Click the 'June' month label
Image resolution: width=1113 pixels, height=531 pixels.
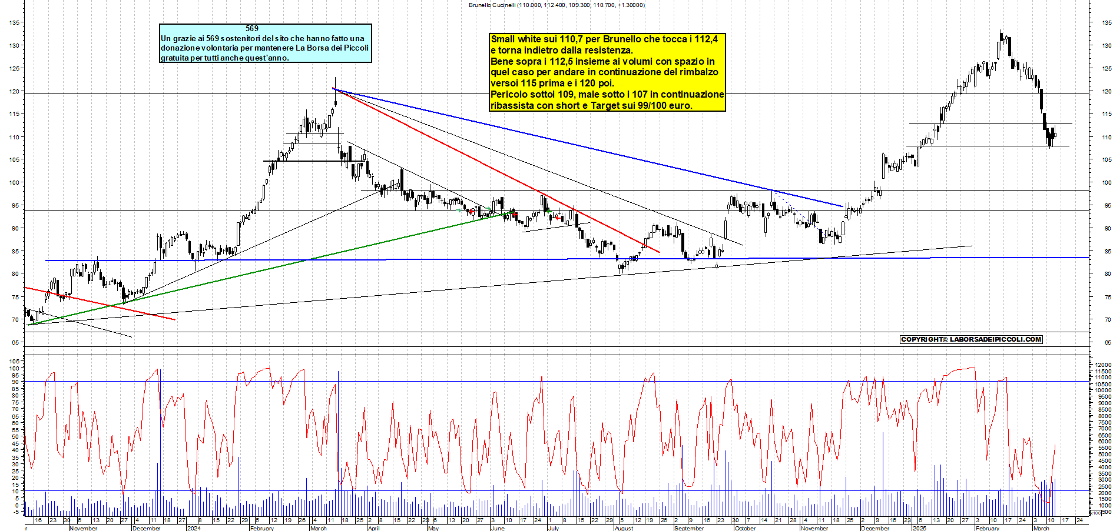click(x=498, y=528)
